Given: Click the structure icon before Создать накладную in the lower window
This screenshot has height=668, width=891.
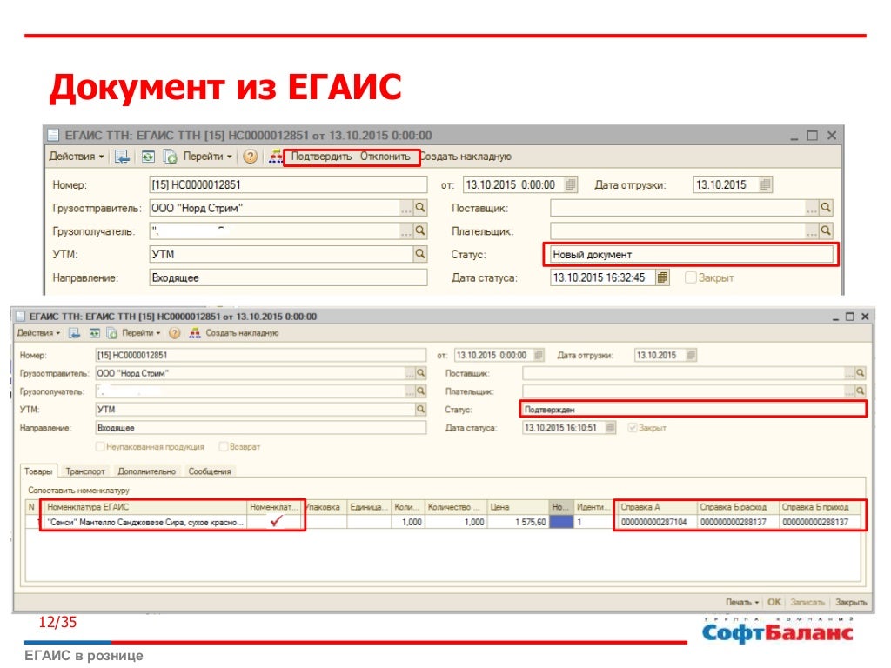Looking at the screenshot, I should pyautogui.click(x=195, y=333).
